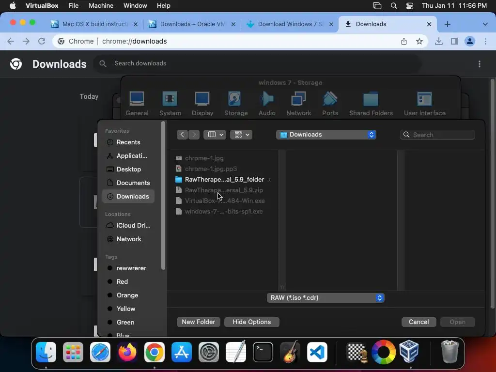The height and width of the screenshot is (372, 496).
Task: Select Downloads in Favorites sidebar
Action: 128,197
